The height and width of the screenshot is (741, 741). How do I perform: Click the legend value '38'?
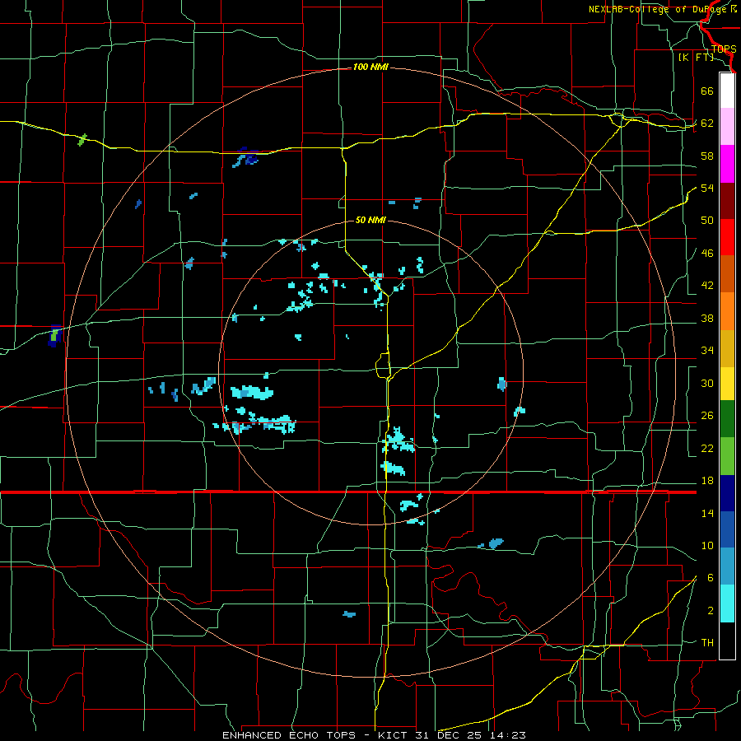click(707, 318)
